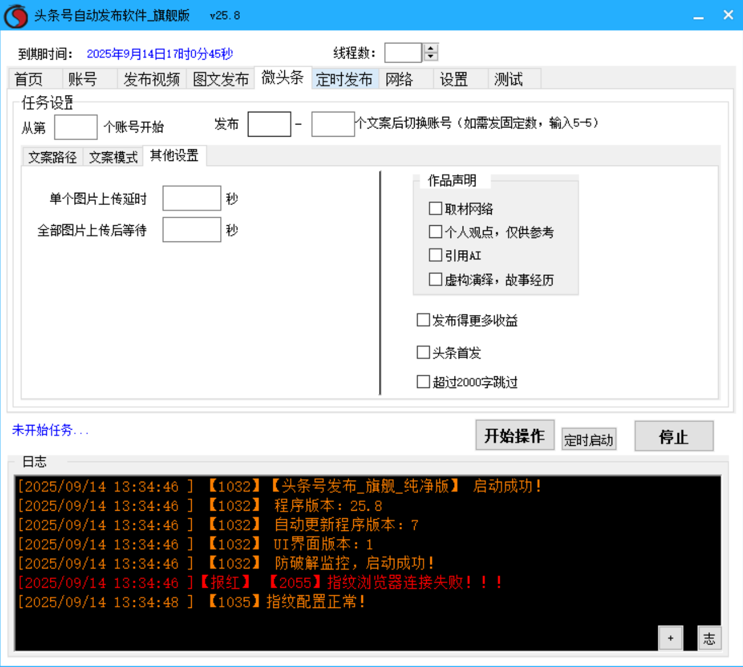Click the 单个图片上传延时 input field
The height and width of the screenshot is (667, 743).
[x=191, y=198]
